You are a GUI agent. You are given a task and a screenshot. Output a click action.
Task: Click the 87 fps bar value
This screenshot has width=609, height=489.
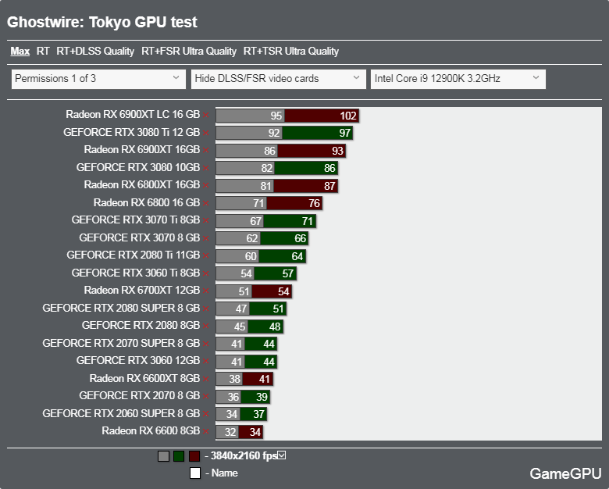[x=329, y=186]
